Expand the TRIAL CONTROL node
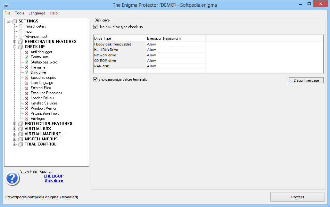330x207 pixels. [x=14, y=144]
